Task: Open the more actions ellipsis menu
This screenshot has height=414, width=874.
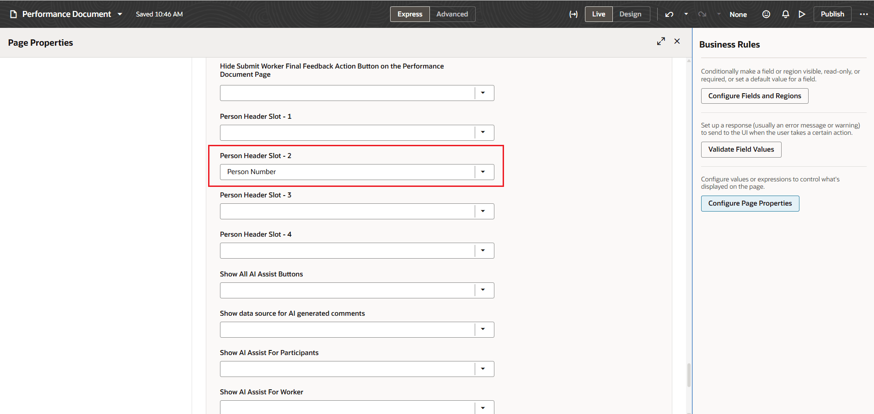Action: (x=863, y=14)
